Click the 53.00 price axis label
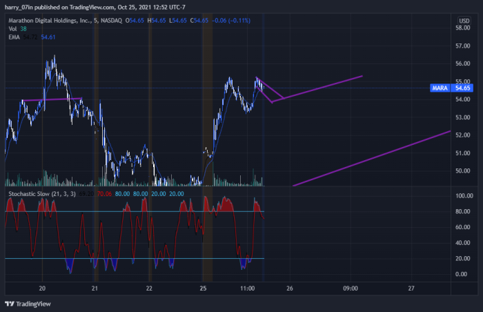 click(463, 117)
